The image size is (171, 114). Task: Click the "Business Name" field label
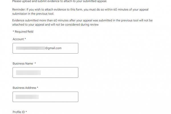pyautogui.click(x=23, y=64)
